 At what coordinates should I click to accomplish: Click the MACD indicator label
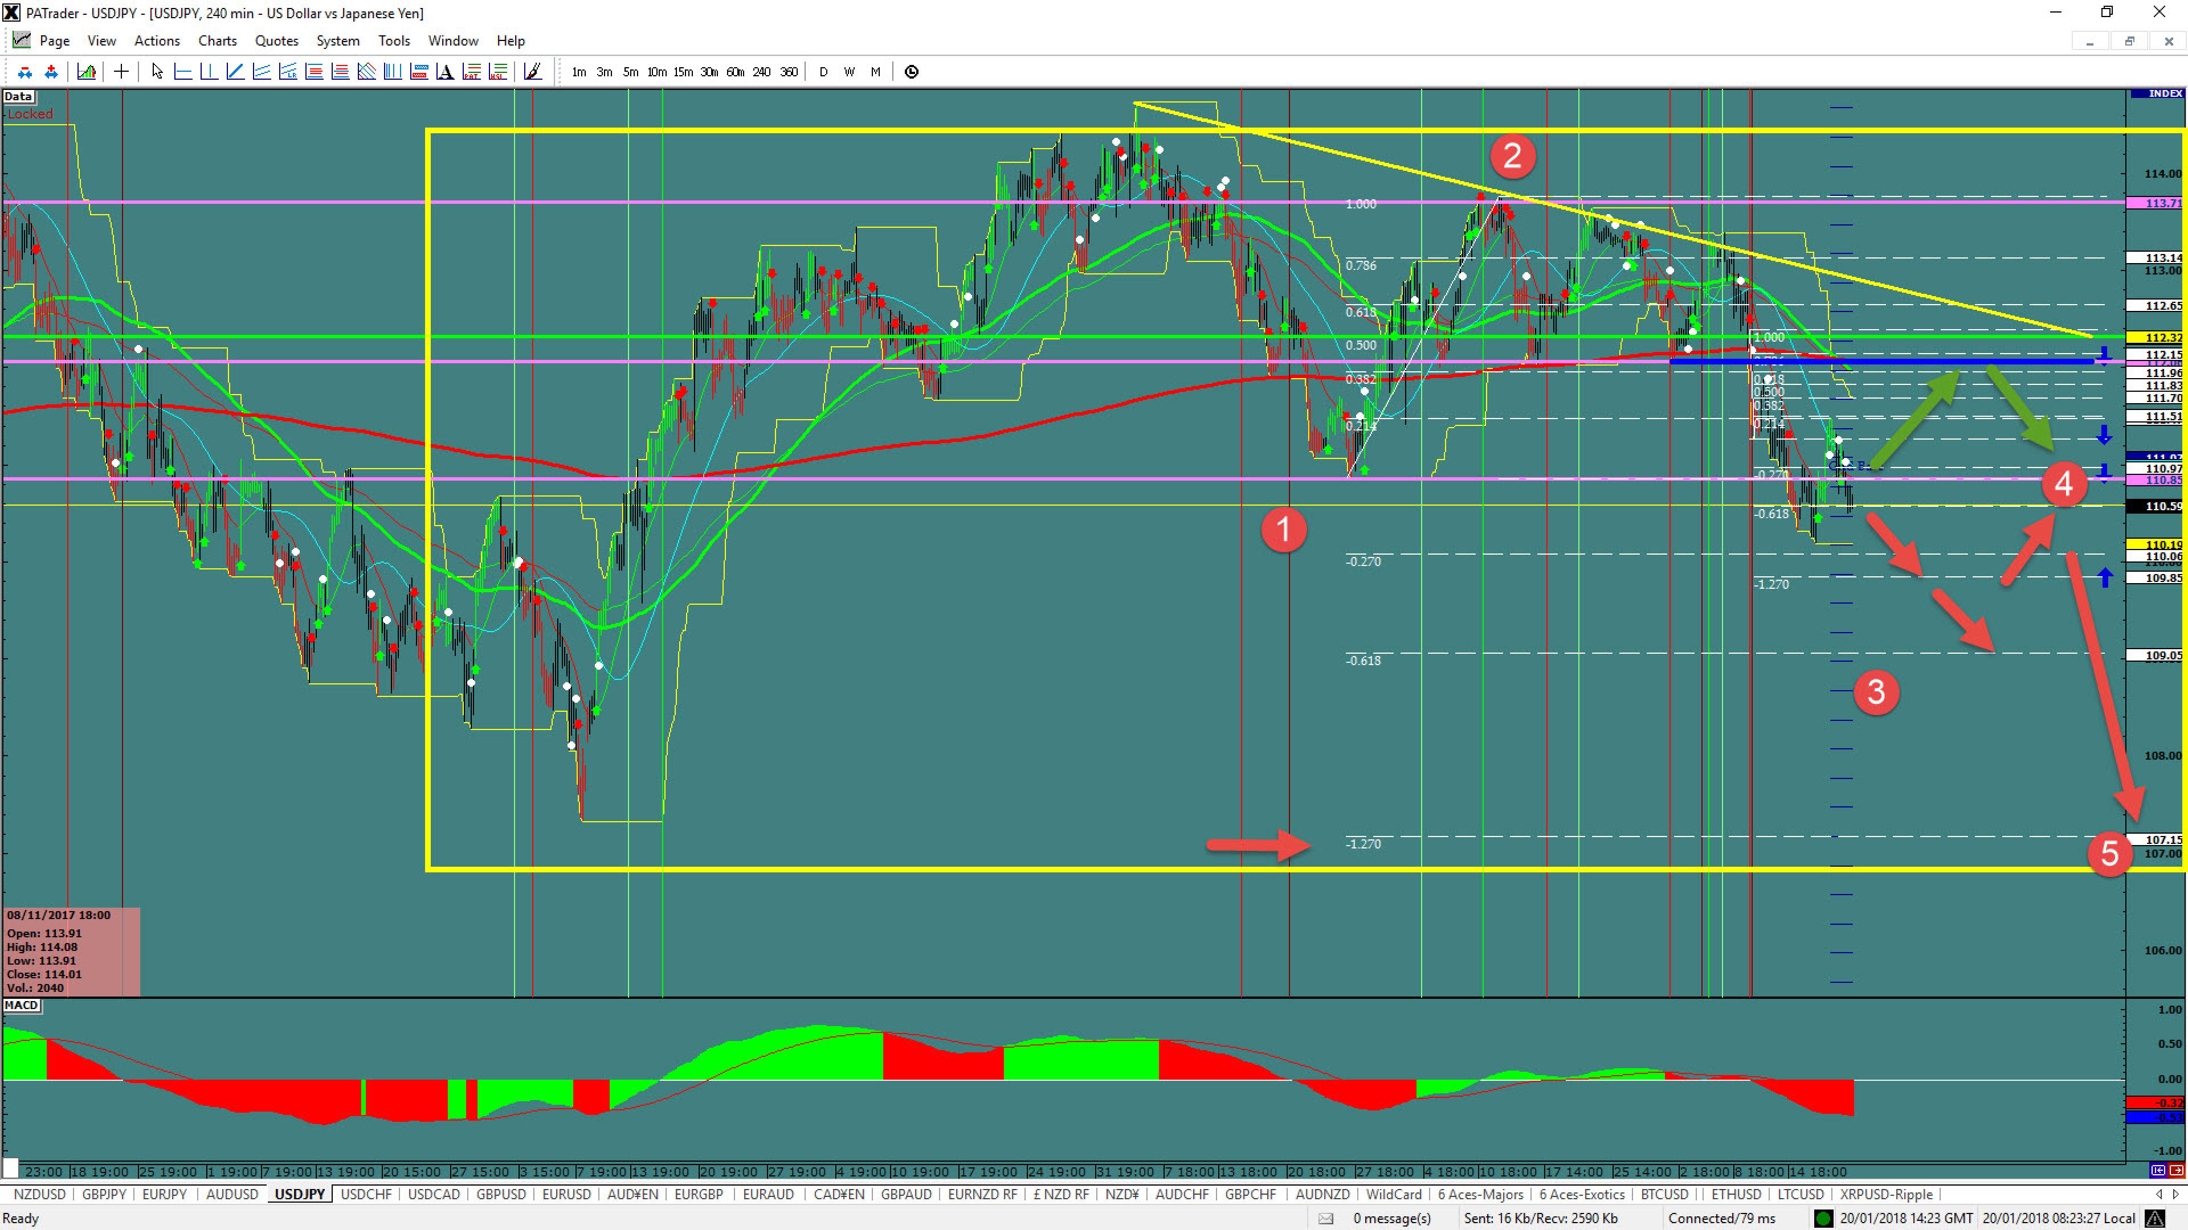21,1006
